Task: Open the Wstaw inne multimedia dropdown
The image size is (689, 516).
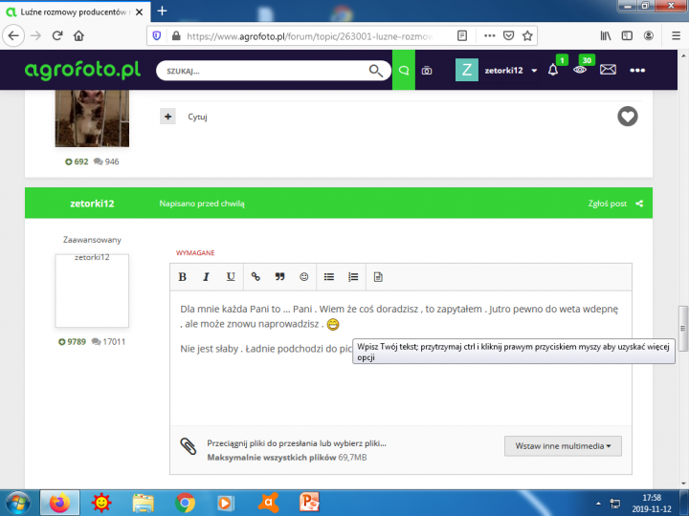Action: (563, 446)
